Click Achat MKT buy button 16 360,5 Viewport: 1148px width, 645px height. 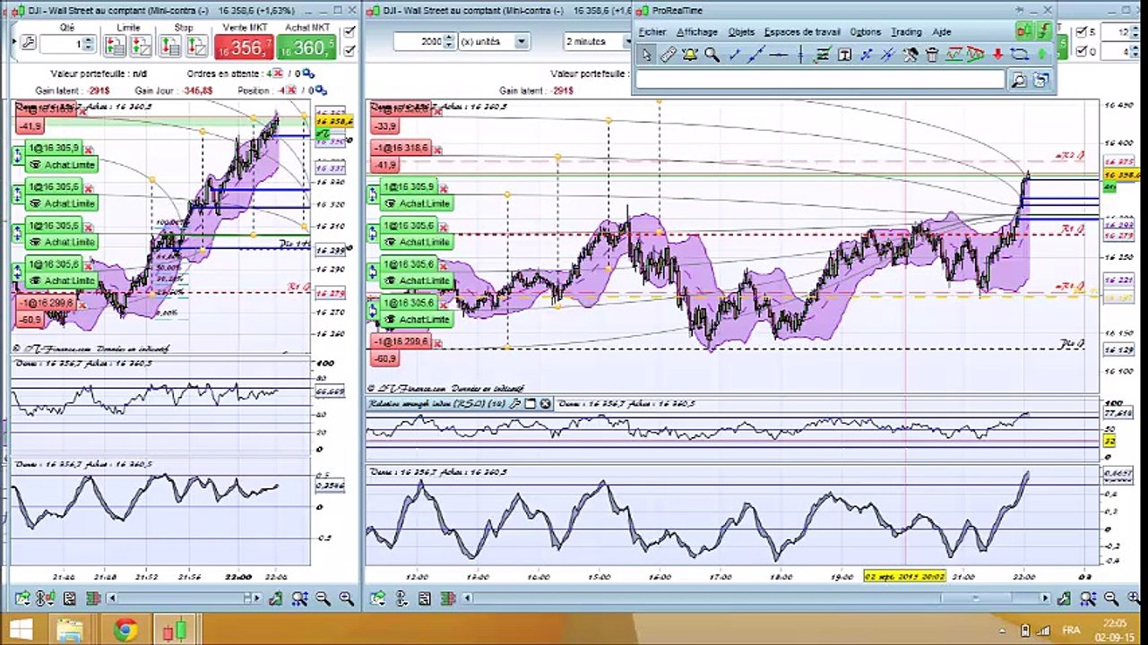click(x=306, y=47)
